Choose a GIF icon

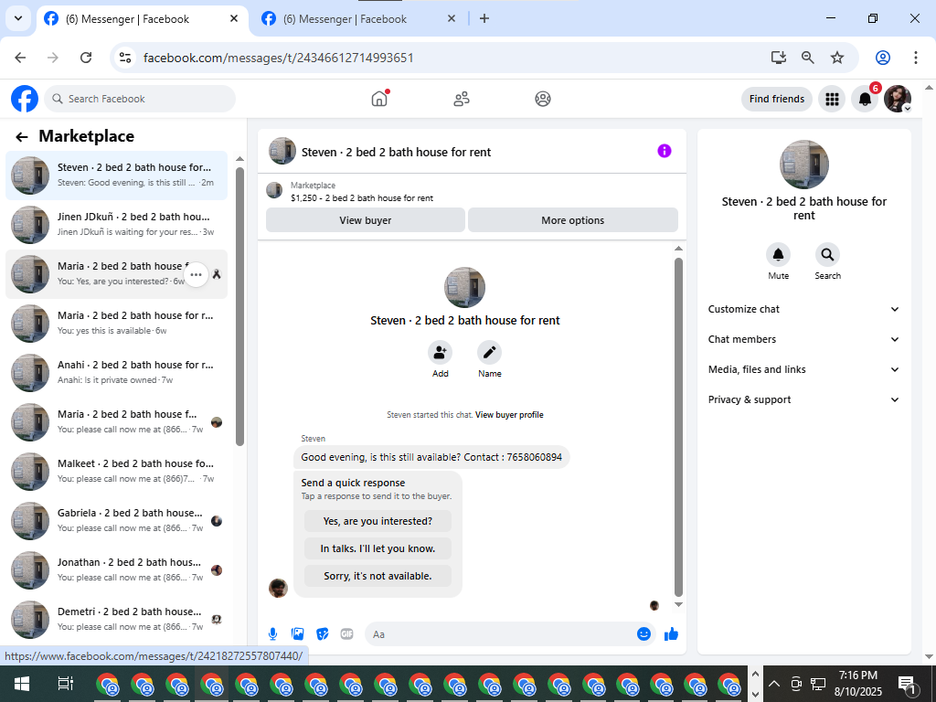[346, 634]
